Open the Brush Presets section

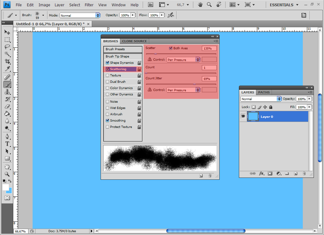pos(123,49)
